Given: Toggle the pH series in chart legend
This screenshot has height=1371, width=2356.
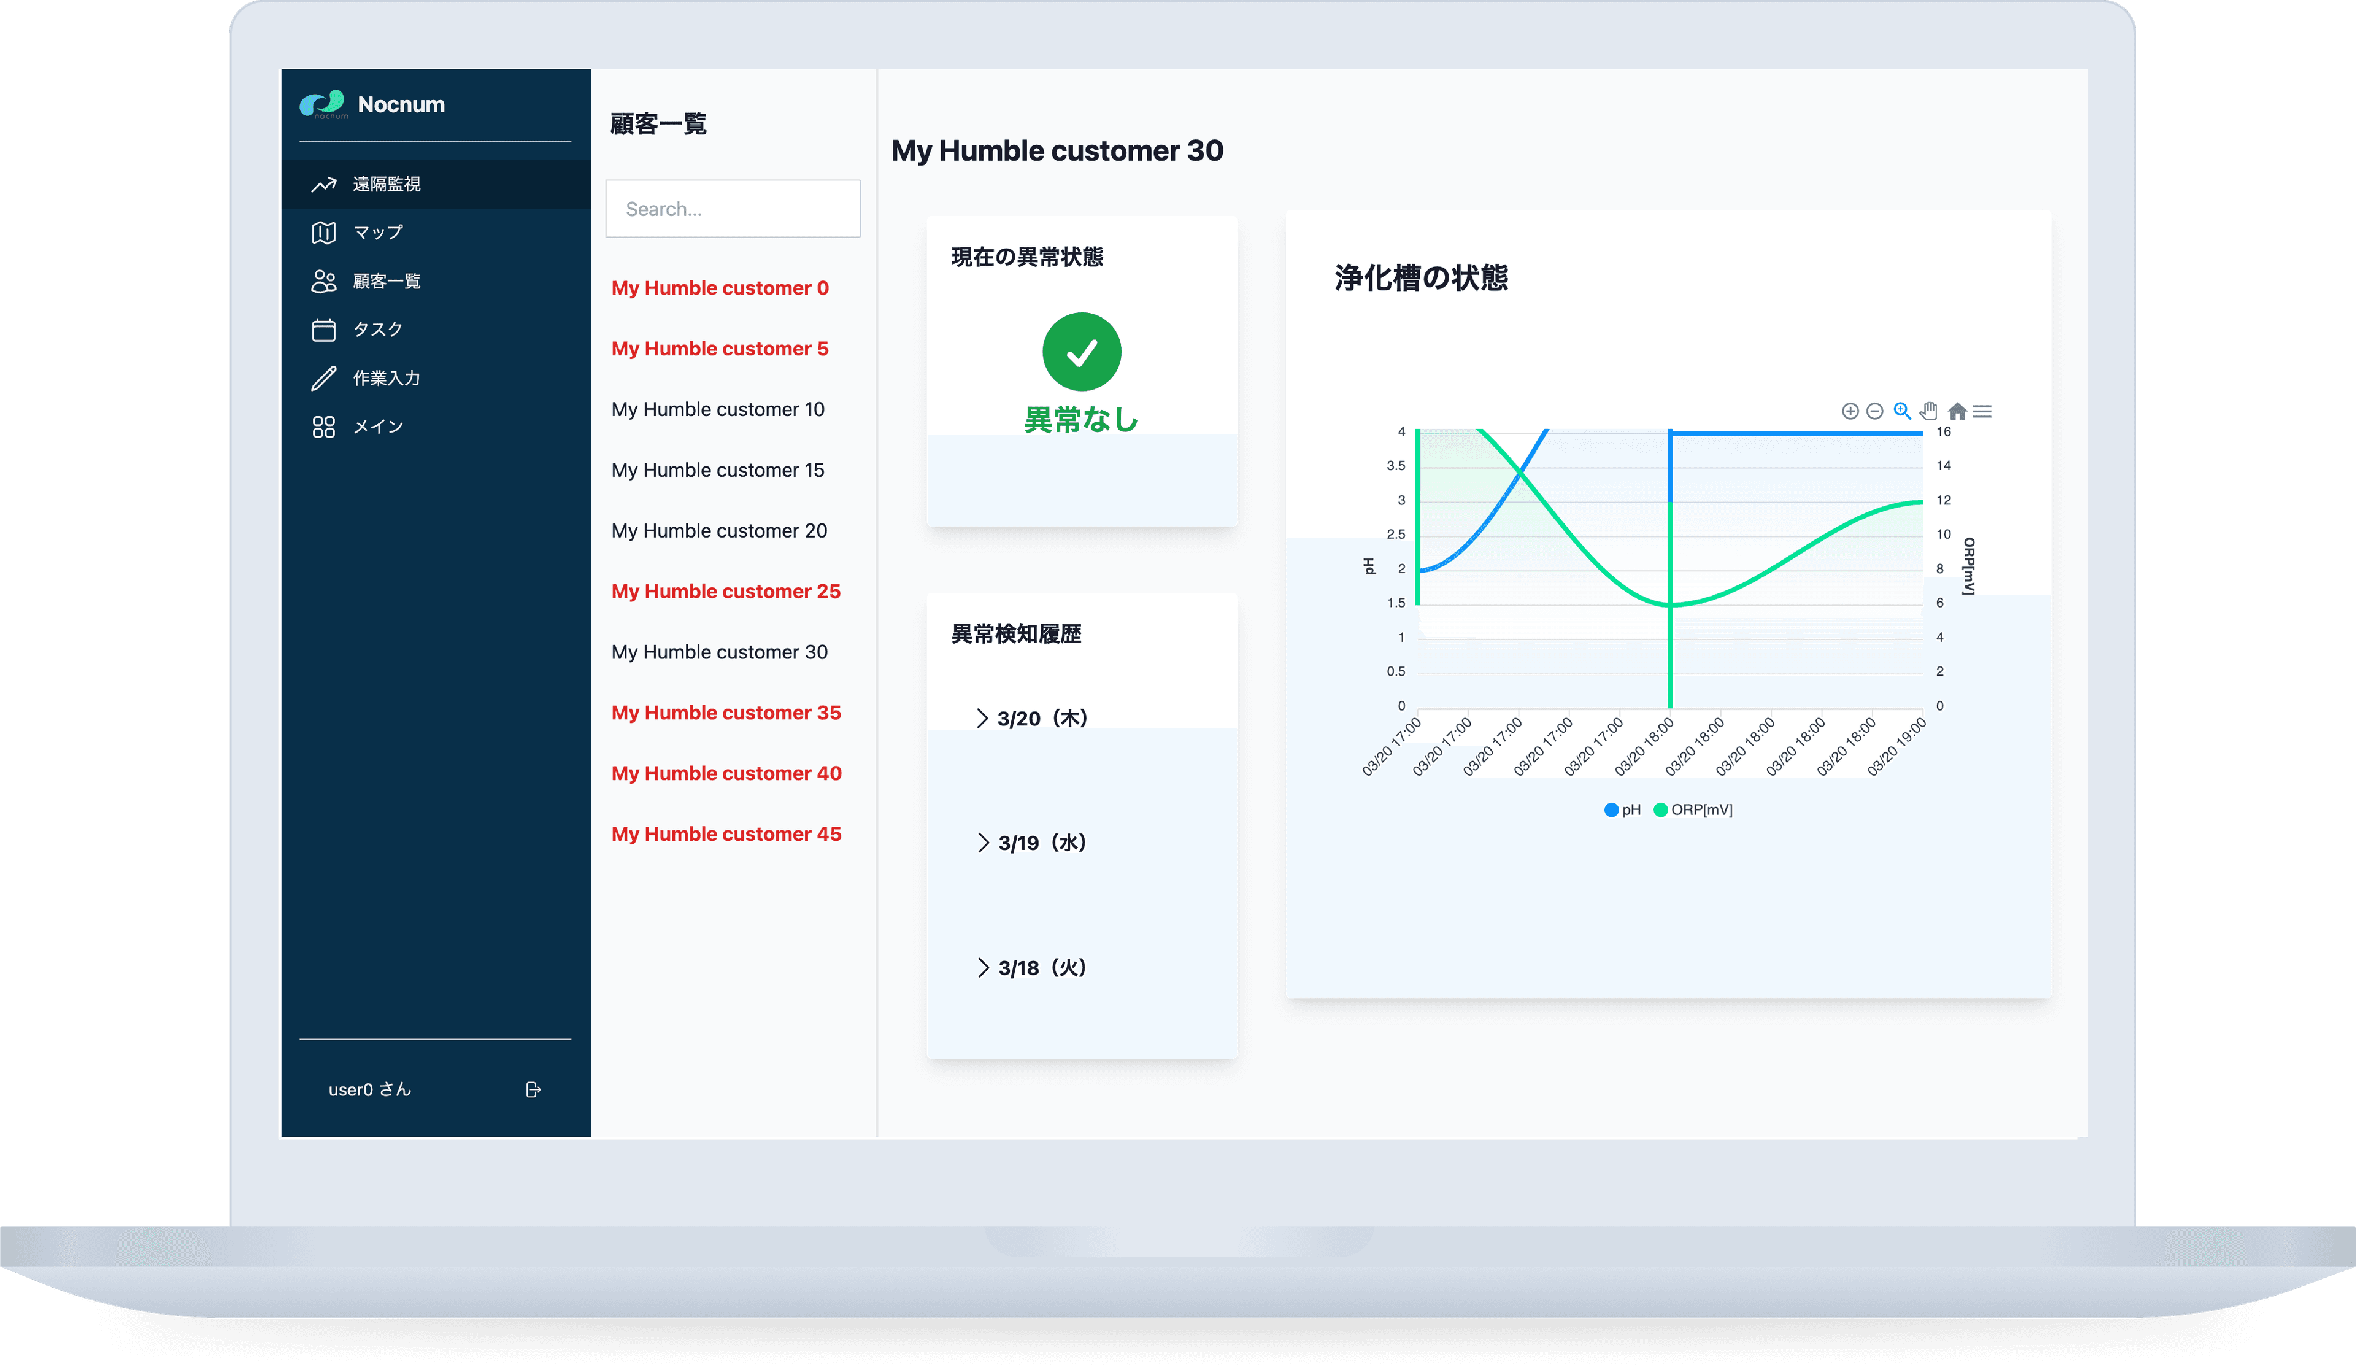Looking at the screenshot, I should click(x=1622, y=810).
